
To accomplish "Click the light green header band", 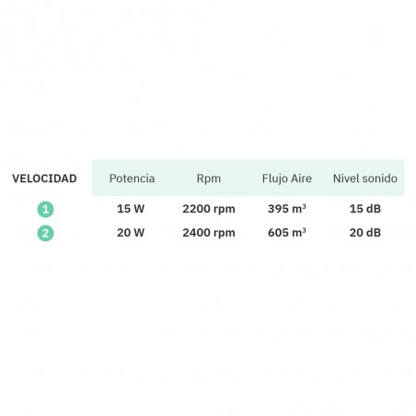I will coord(248,178).
